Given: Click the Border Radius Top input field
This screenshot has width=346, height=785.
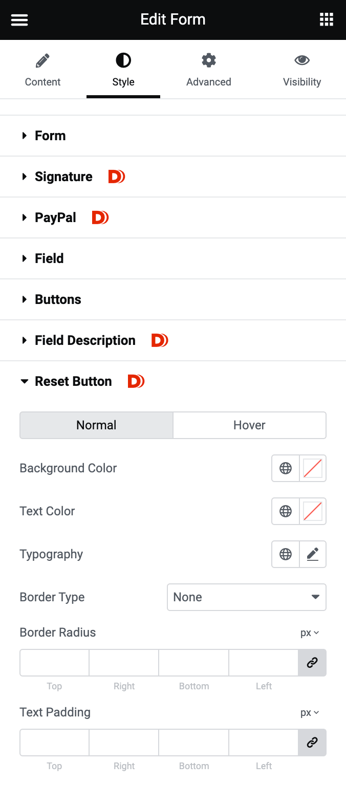Looking at the screenshot, I should tap(54, 663).
